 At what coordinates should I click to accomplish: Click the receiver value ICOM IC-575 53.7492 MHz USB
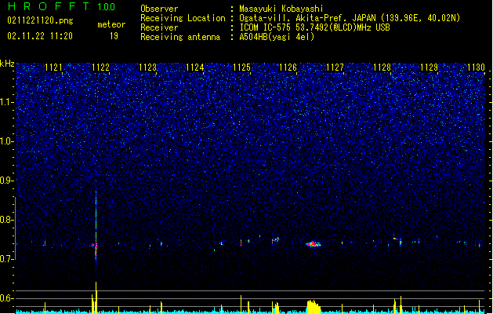pyautogui.click(x=315, y=27)
